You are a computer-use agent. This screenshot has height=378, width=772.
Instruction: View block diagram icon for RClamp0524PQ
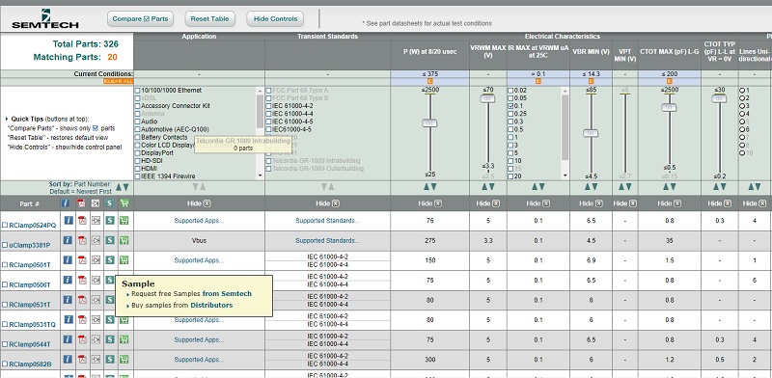click(x=96, y=220)
